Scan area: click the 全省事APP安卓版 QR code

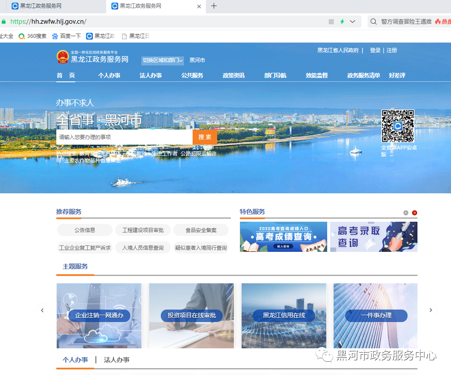click(x=398, y=125)
